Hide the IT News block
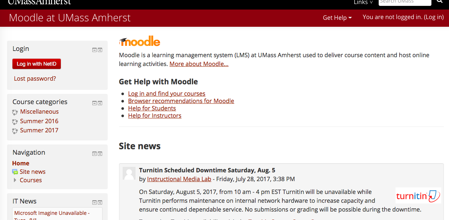This screenshot has height=220, width=449. [94, 203]
